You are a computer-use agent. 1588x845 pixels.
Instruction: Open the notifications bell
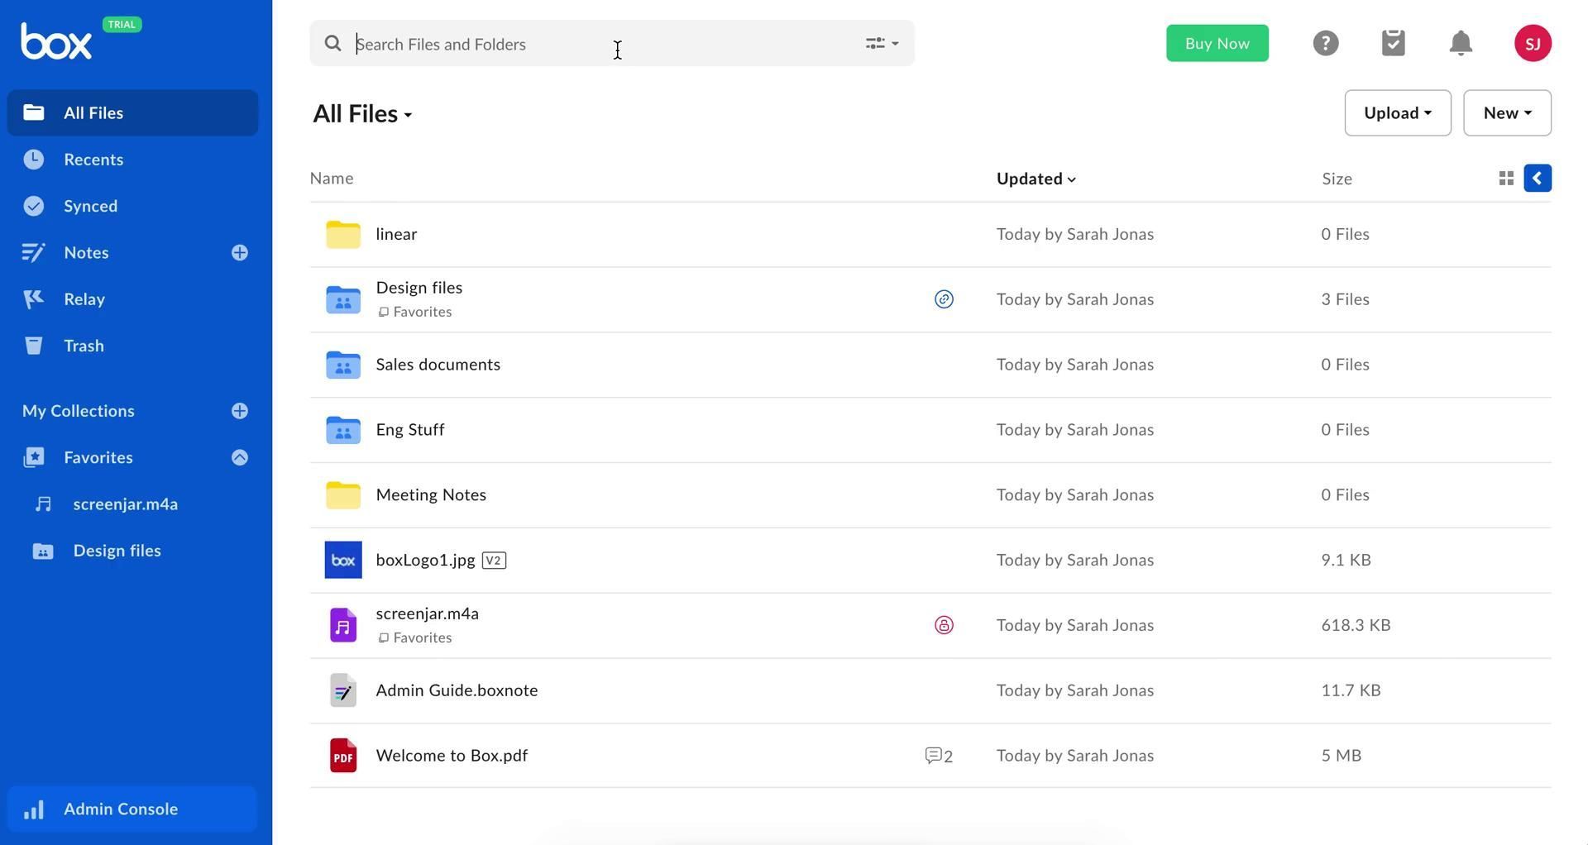click(x=1461, y=43)
